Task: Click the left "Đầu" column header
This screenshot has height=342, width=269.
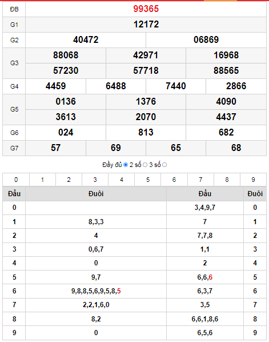Action: 14,194
